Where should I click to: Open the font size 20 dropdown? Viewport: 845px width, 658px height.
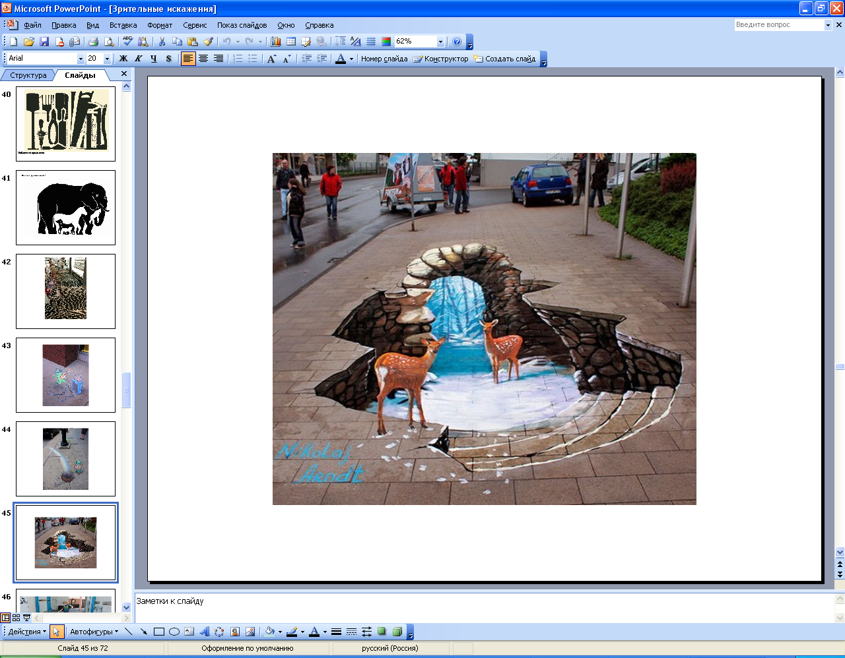pos(107,59)
